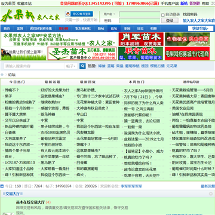Image resolution: width=215 pixels, height=215 pixels.
Task: Select 论坛 in the navigation bar
Action: (x=114, y=29)
